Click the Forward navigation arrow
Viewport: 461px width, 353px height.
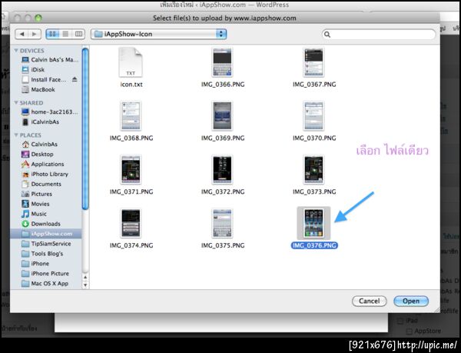point(35,34)
